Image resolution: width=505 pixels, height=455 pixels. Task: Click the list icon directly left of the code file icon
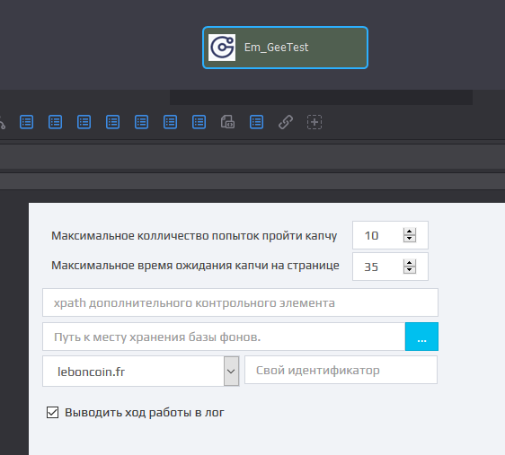(199, 122)
